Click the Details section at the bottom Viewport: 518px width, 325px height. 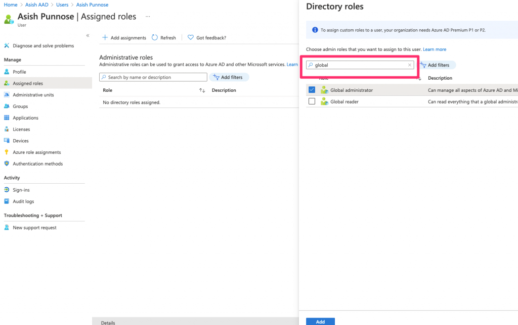click(x=108, y=322)
